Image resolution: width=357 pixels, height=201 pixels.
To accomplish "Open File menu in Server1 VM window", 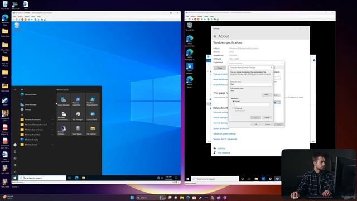I will (14, 17).
